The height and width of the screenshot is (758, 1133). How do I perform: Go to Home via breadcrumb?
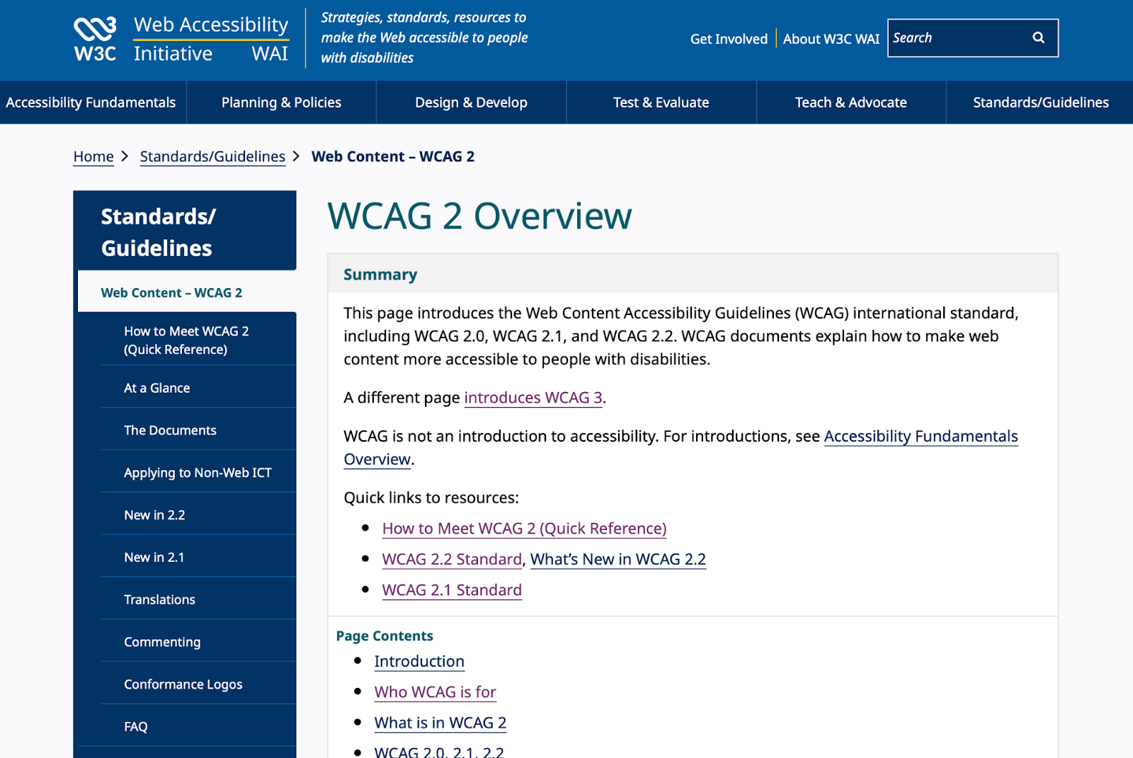pos(93,156)
